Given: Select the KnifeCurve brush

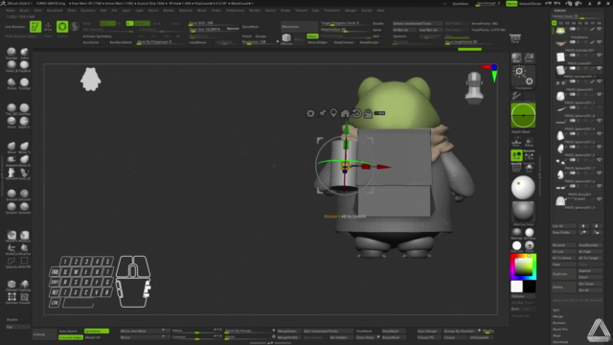Looking at the screenshot, I should [11, 249].
